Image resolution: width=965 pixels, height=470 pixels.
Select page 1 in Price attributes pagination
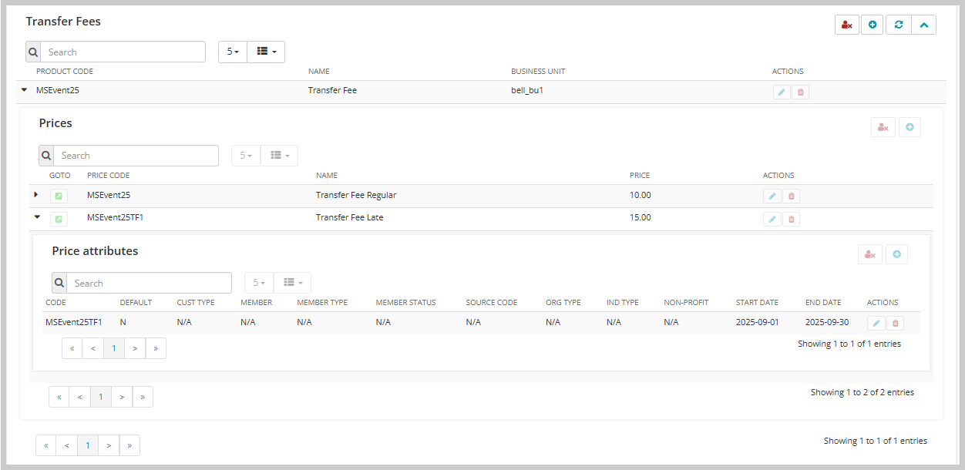click(x=114, y=348)
